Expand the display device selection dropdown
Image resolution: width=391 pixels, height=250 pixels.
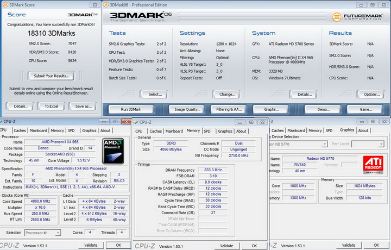coord(324,144)
